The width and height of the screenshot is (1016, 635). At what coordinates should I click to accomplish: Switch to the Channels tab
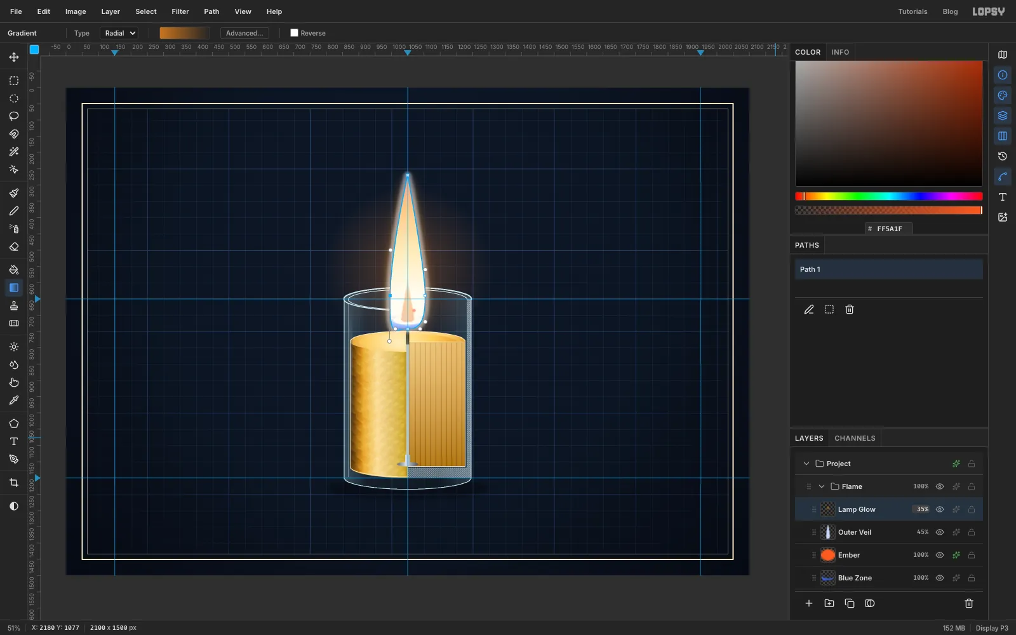click(855, 438)
